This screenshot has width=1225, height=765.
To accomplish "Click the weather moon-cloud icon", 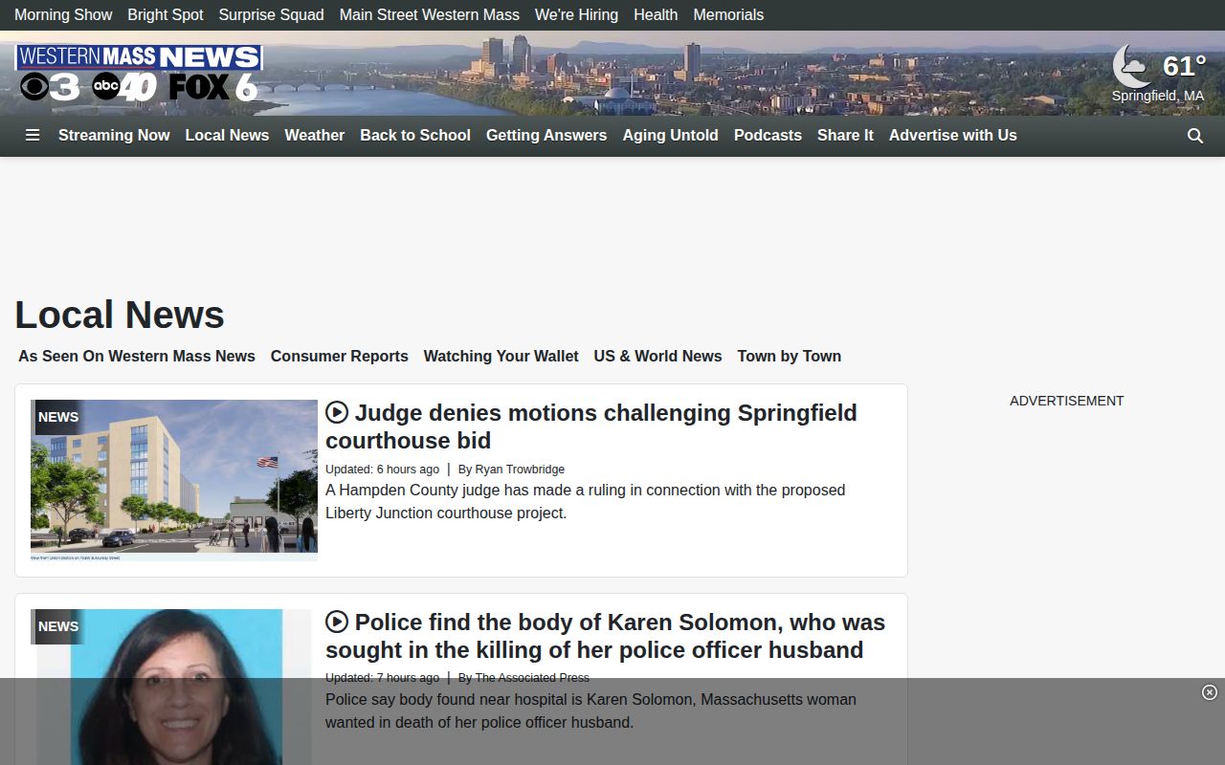I will point(1132,66).
